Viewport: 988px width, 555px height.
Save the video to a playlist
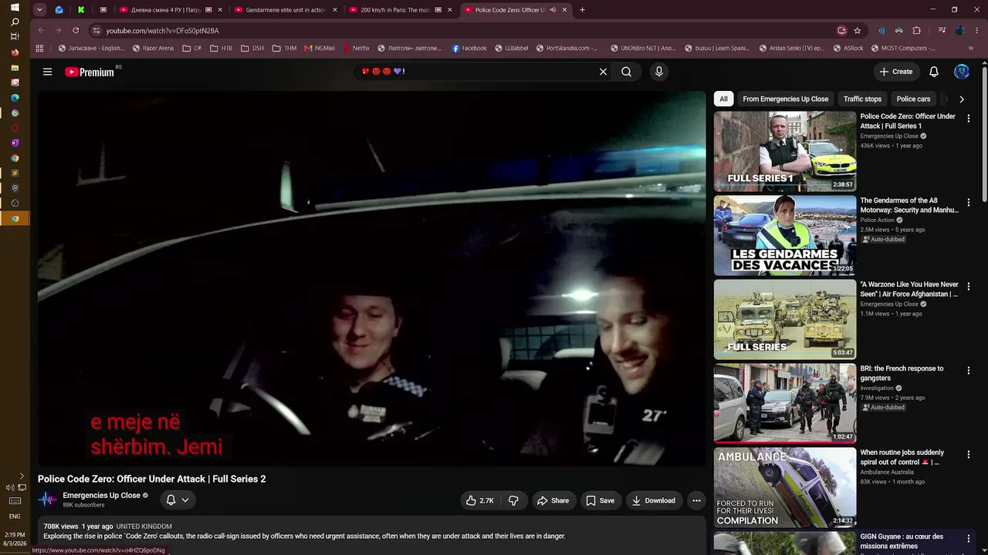click(600, 500)
